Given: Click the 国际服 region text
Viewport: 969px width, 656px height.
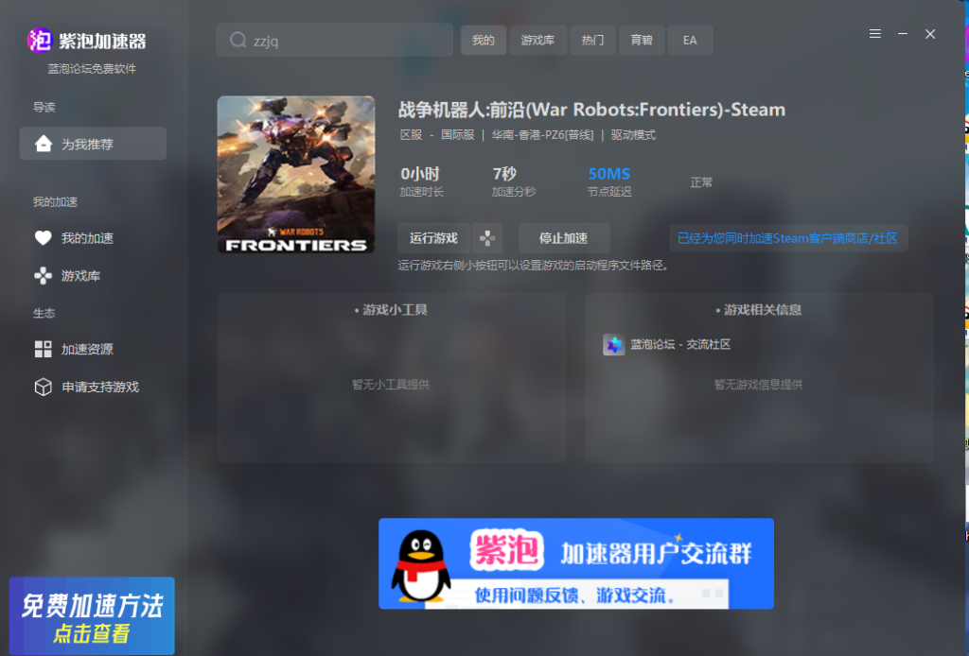Looking at the screenshot, I should (x=458, y=135).
